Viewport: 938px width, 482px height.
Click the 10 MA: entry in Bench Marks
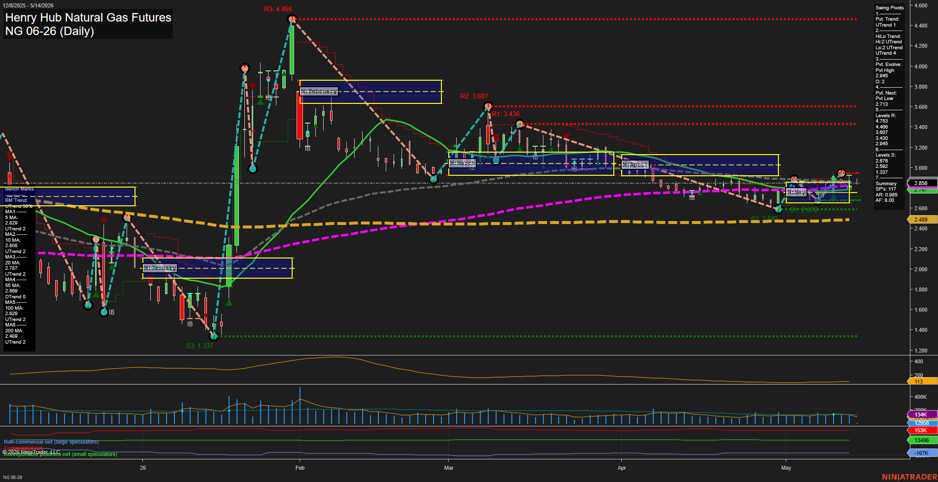click(13, 240)
